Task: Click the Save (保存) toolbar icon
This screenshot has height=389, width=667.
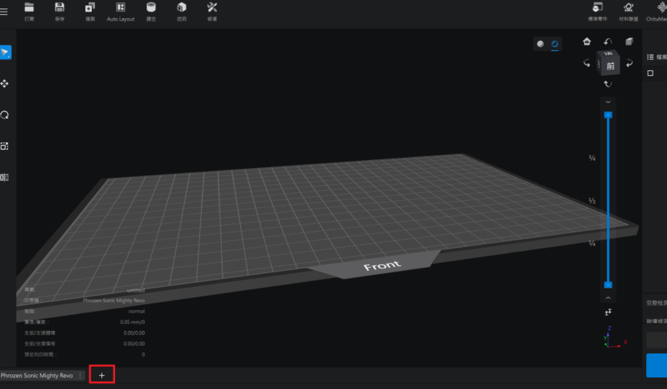Action: tap(60, 8)
